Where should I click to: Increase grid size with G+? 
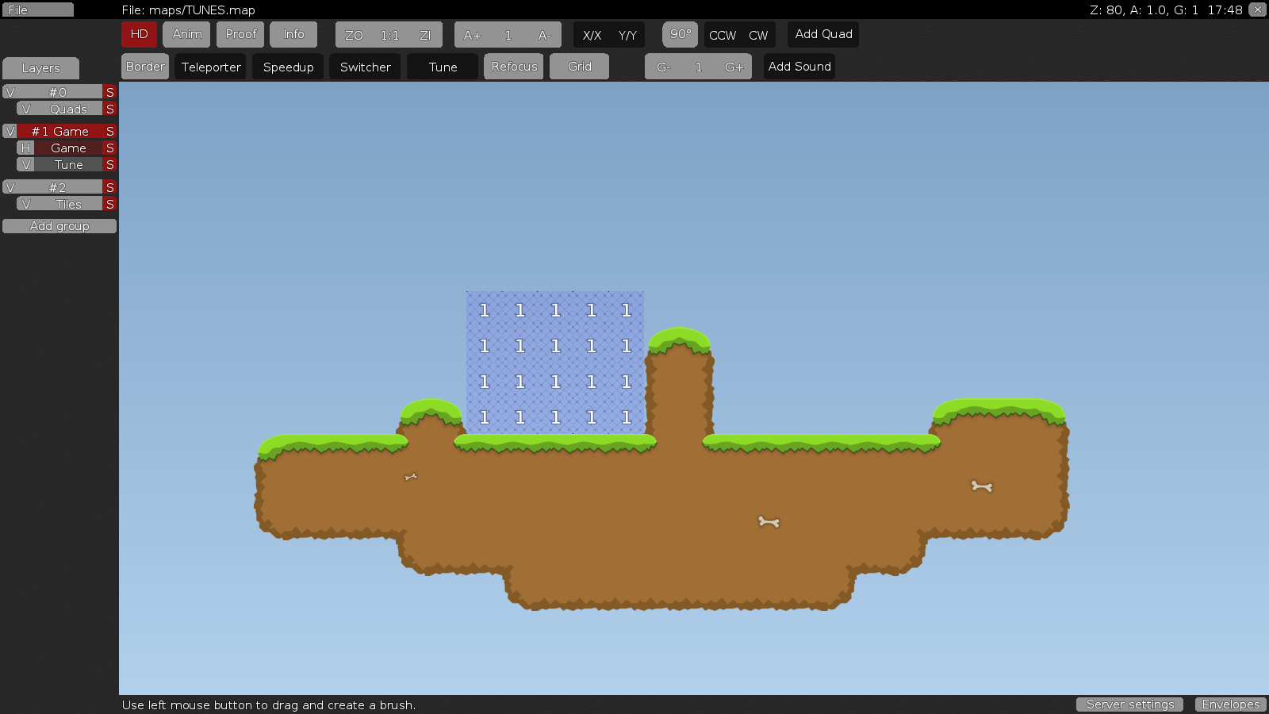point(734,67)
